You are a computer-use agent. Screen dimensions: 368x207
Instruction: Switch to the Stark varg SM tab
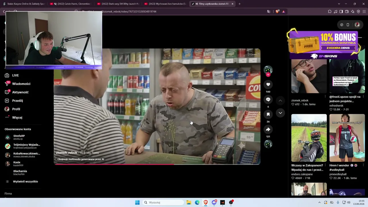click(118, 4)
